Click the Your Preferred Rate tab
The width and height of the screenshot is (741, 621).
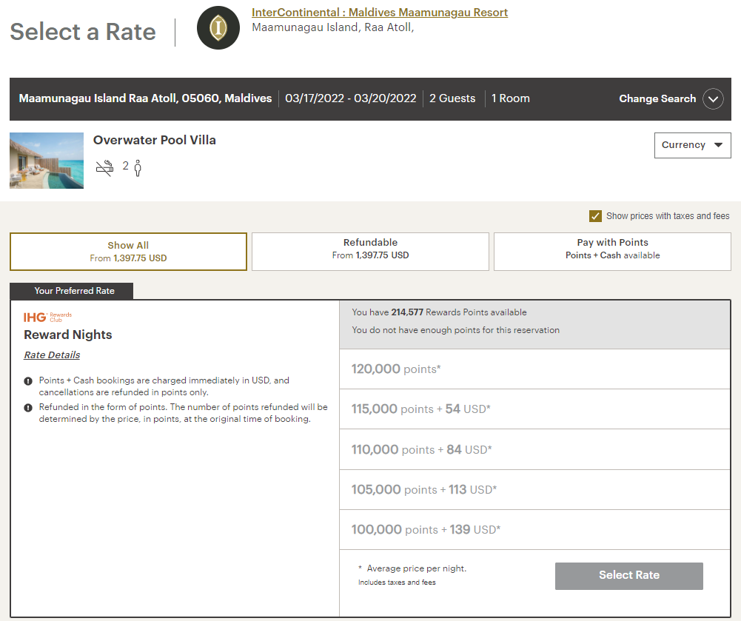click(x=71, y=291)
